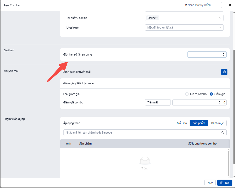
Task: Click the Nhập mã tùy chỉnh input
Action: click(x=203, y=5)
